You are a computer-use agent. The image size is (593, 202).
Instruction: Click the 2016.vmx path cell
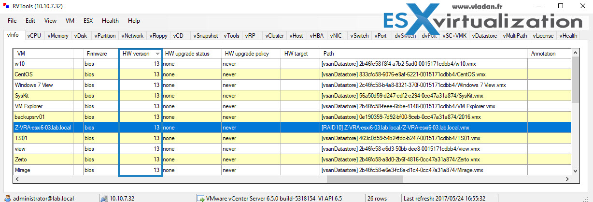click(x=424, y=117)
